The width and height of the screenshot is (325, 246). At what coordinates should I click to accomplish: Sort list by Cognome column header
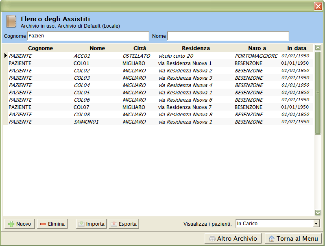(x=40, y=48)
